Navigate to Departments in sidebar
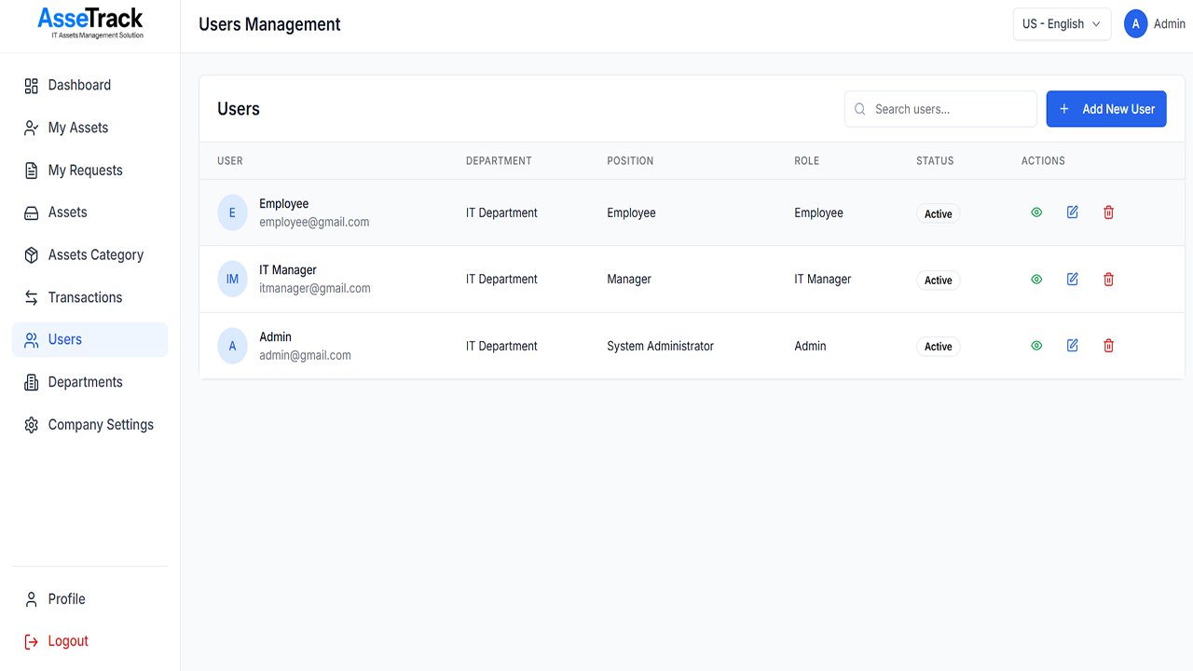 (85, 382)
